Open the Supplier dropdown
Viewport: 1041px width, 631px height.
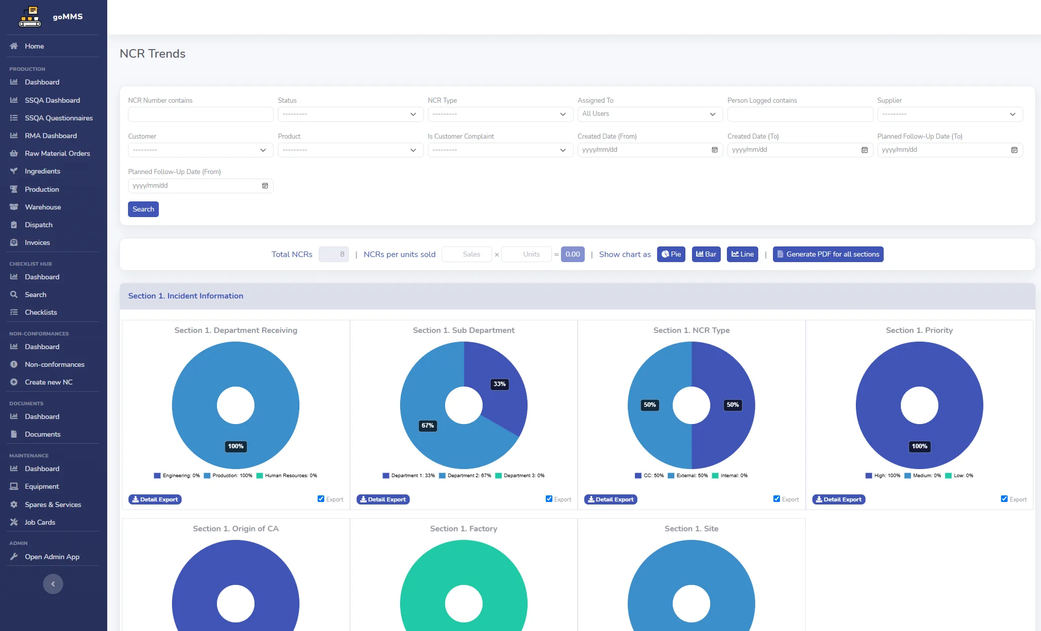(950, 114)
